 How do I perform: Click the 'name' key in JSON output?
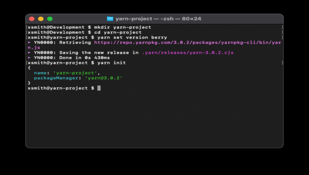(40, 73)
